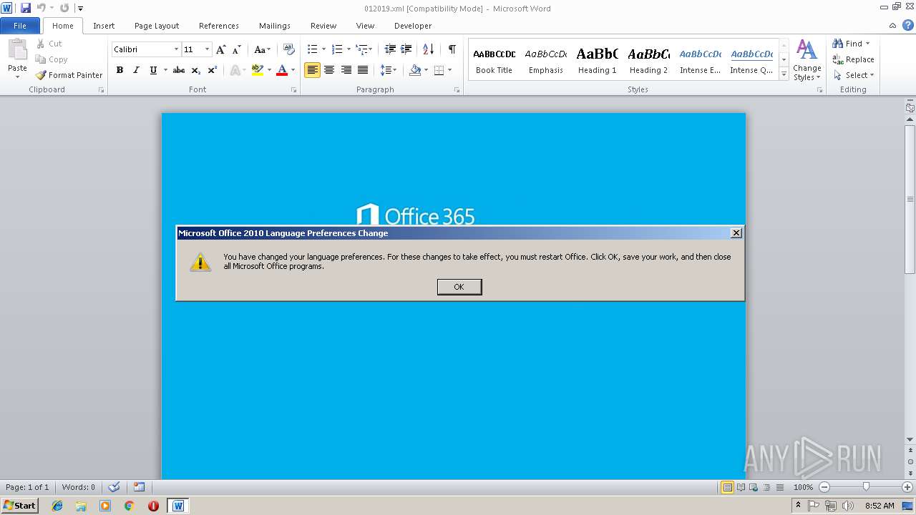Click the Zoom In plus button
916x515 pixels.
907,487
